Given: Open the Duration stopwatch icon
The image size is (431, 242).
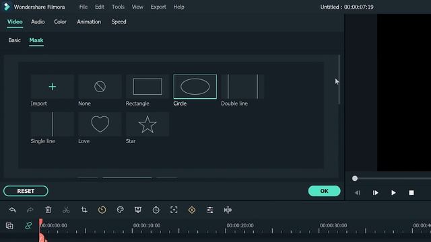Looking at the screenshot, I should pyautogui.click(x=156, y=210).
